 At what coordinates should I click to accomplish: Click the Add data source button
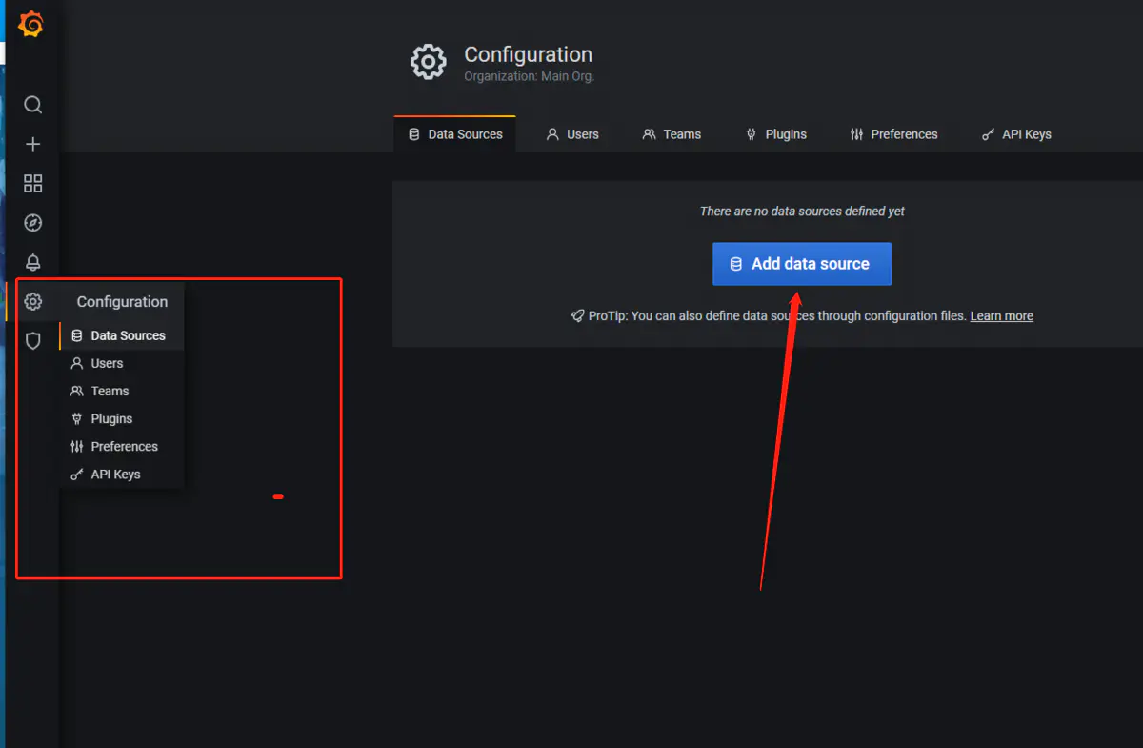tap(802, 264)
